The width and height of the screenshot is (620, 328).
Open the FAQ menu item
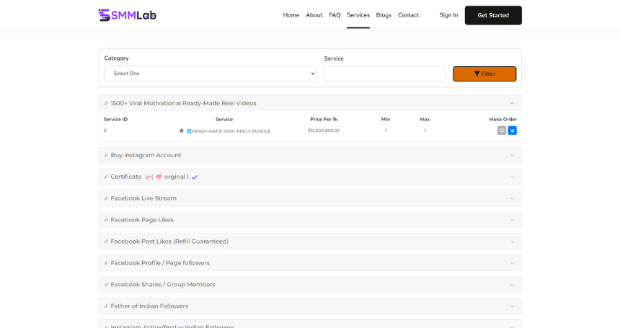pyautogui.click(x=335, y=15)
